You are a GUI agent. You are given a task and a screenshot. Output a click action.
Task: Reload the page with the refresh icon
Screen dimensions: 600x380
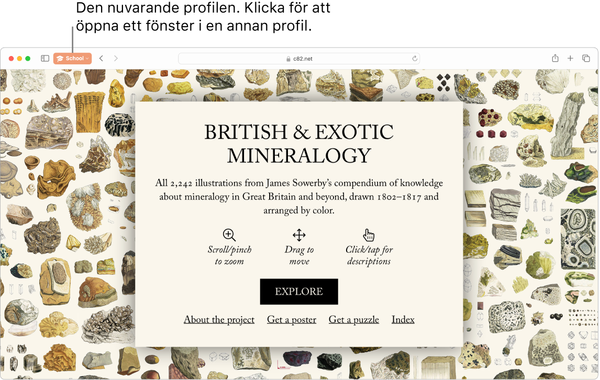click(x=415, y=59)
